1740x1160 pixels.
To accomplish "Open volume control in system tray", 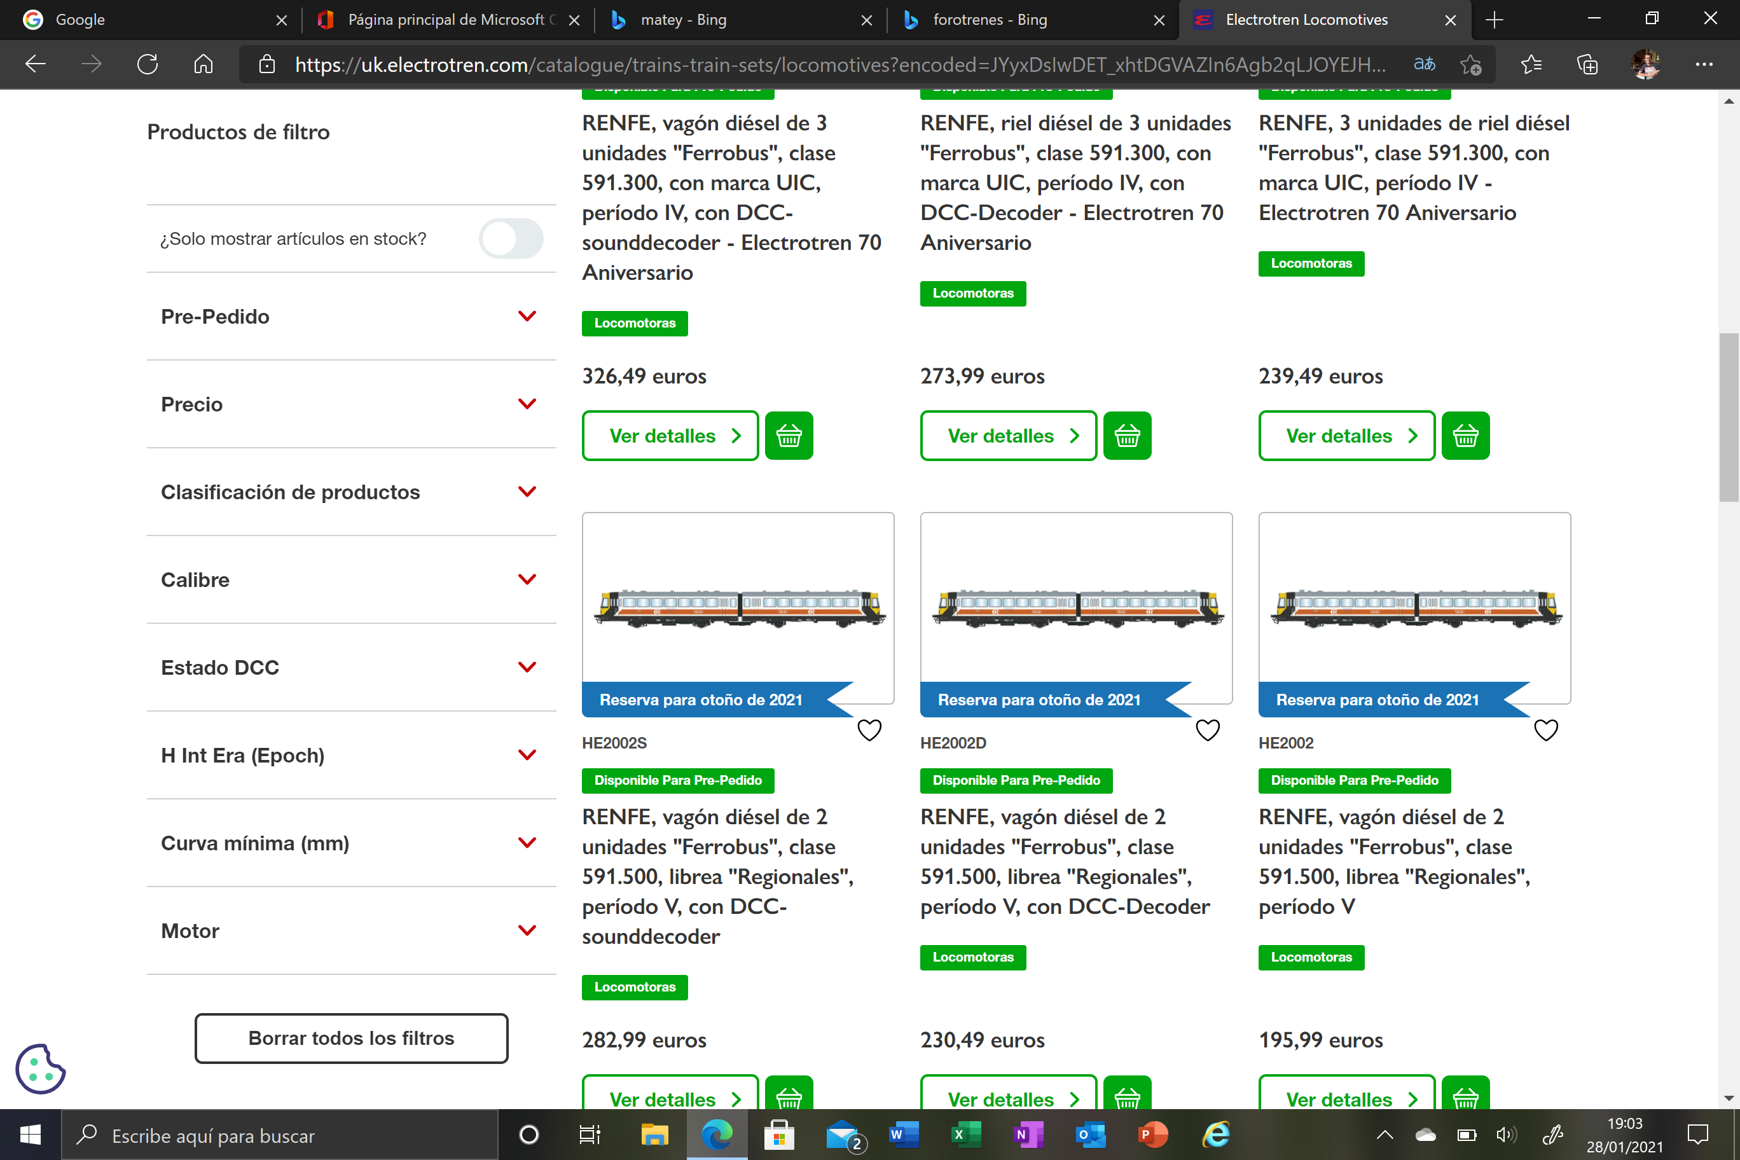I will point(1505,1134).
